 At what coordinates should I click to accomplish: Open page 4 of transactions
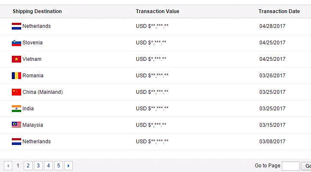[48, 166]
